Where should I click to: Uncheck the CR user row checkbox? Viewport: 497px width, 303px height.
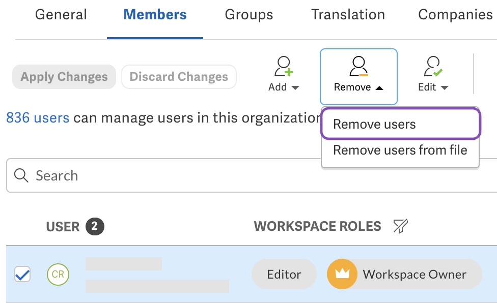tap(22, 274)
